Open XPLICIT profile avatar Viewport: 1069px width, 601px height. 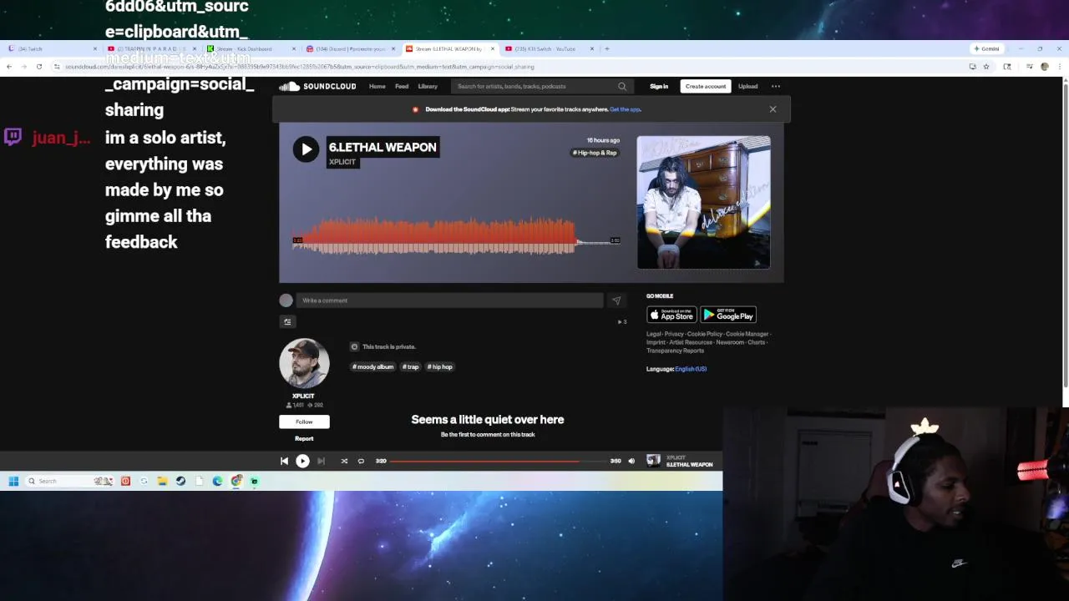304,363
